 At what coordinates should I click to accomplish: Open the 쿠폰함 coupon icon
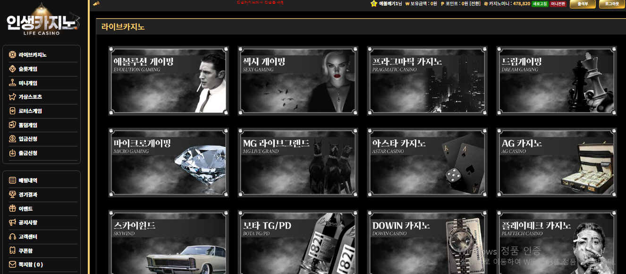[x=12, y=250]
